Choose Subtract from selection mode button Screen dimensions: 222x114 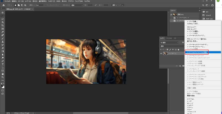(22, 5)
